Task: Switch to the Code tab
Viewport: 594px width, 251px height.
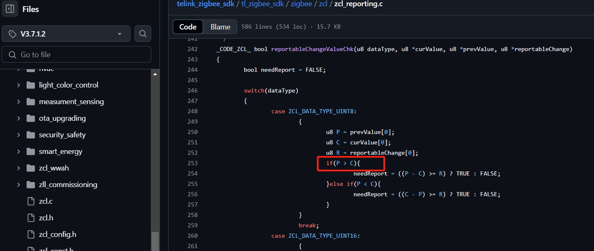Action: coord(188,27)
